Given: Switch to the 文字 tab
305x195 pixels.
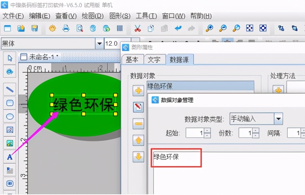Looking at the screenshot, I should click(x=154, y=60).
